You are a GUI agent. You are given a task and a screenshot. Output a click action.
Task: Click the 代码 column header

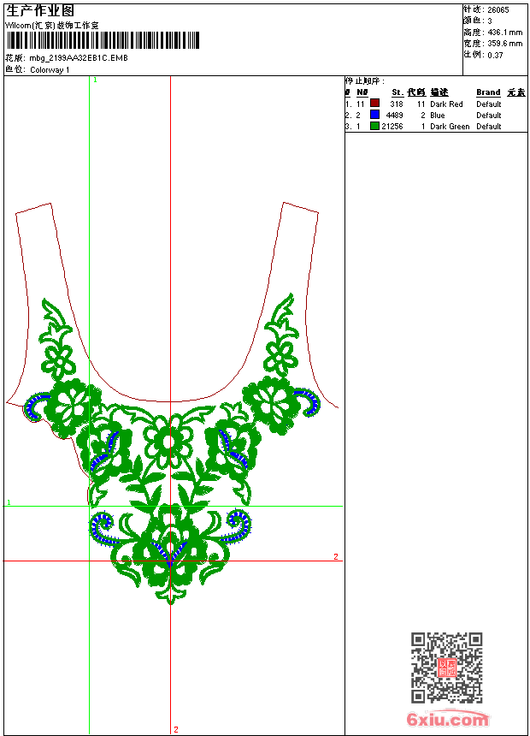[x=416, y=92]
